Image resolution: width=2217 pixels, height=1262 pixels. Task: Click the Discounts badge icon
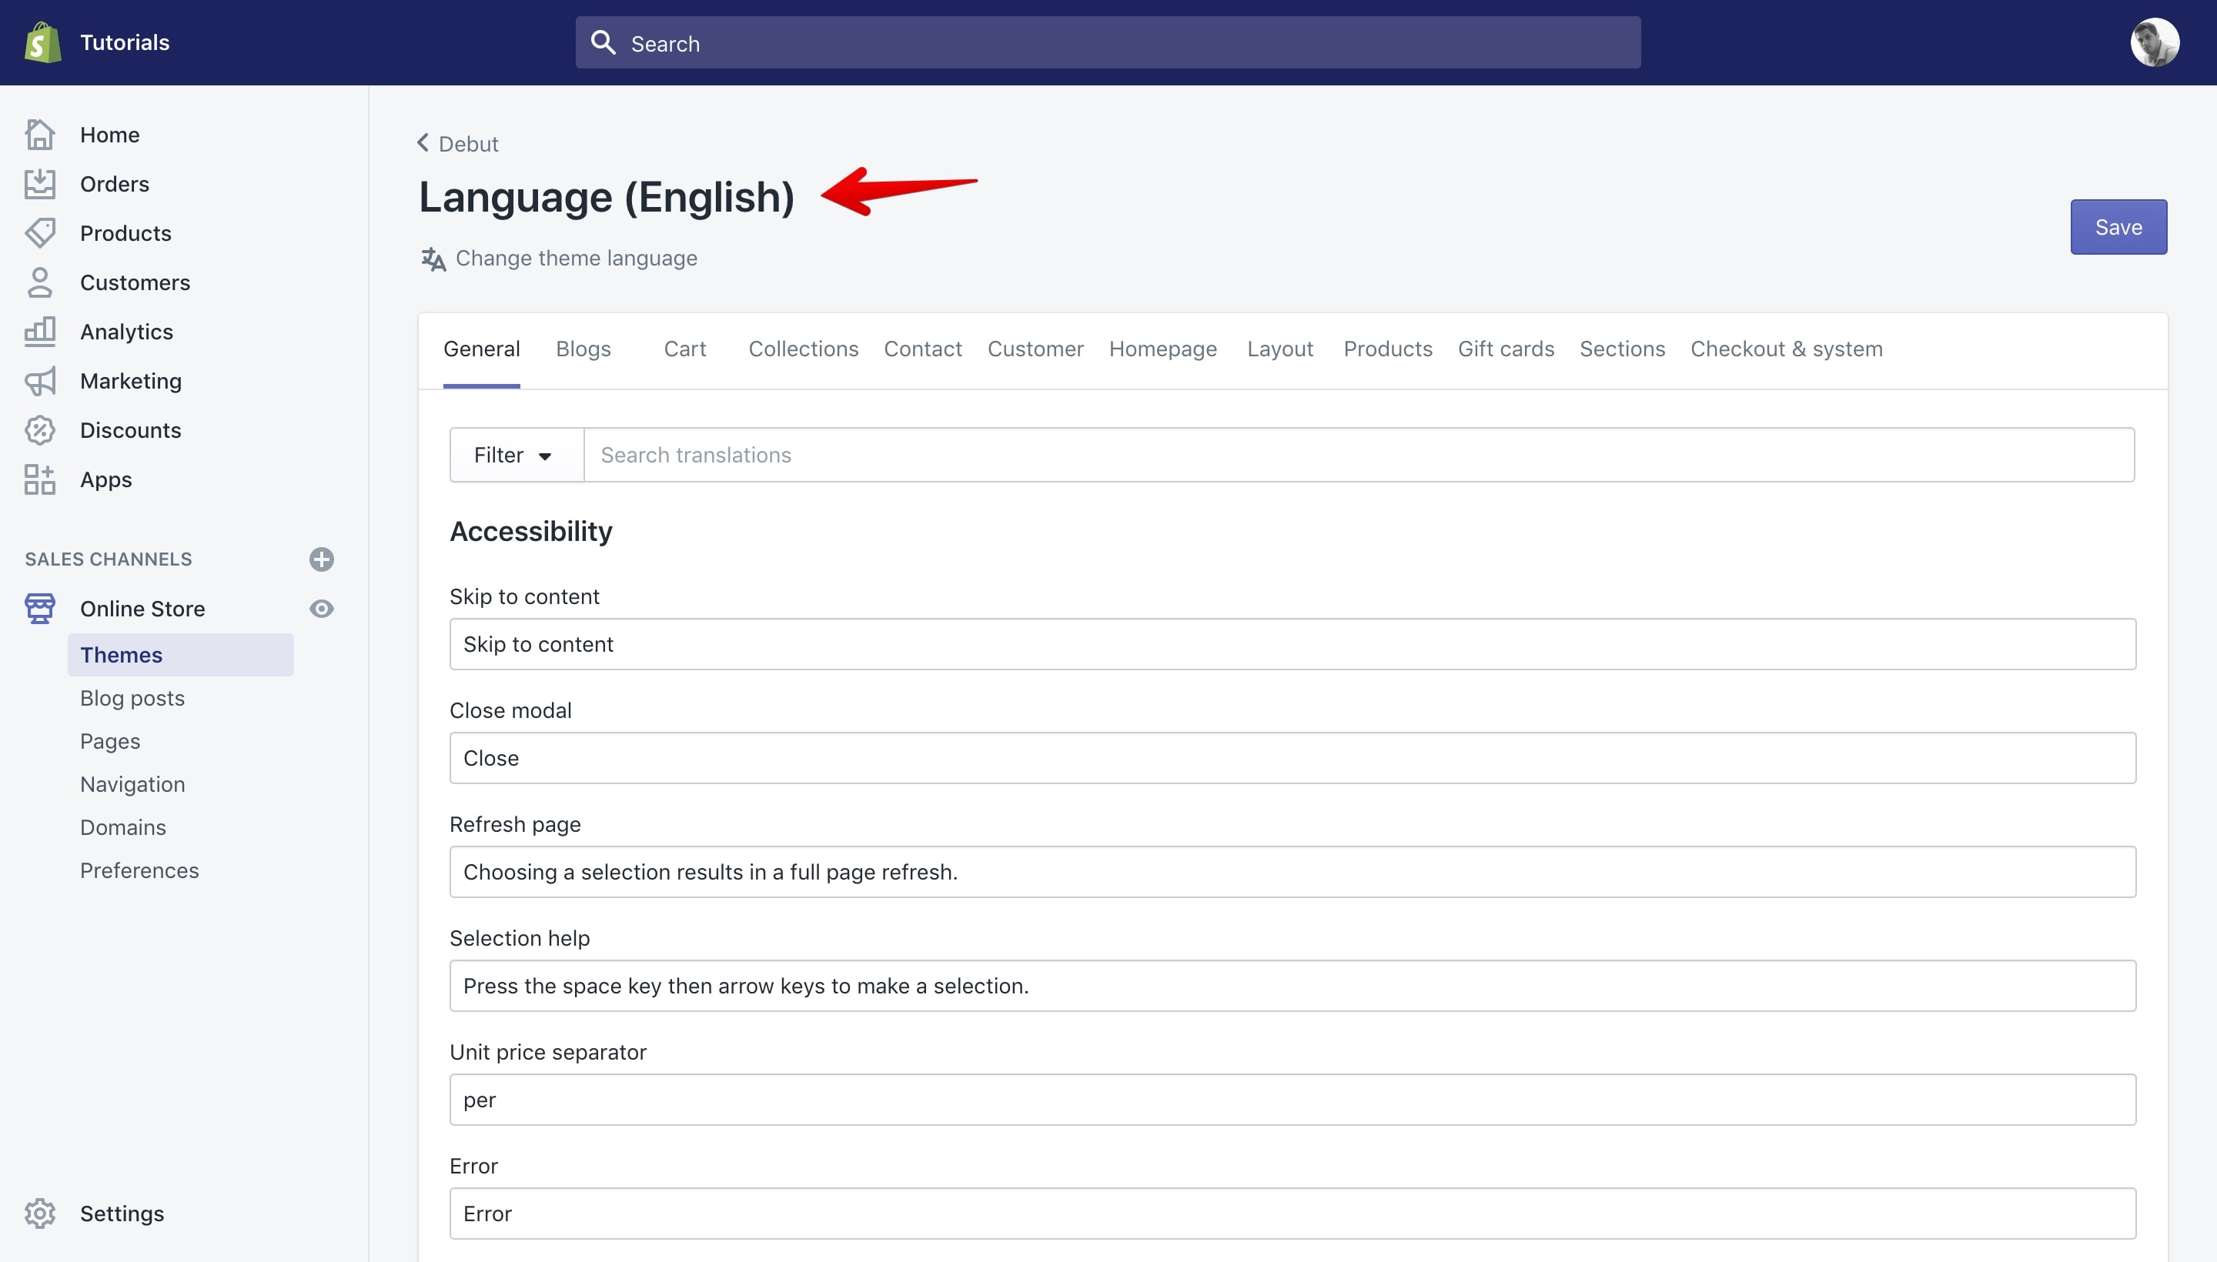click(x=40, y=431)
